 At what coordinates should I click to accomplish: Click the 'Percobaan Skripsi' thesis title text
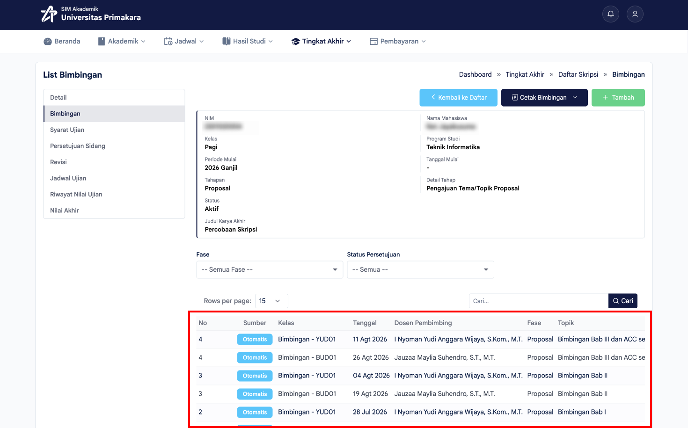[231, 229]
